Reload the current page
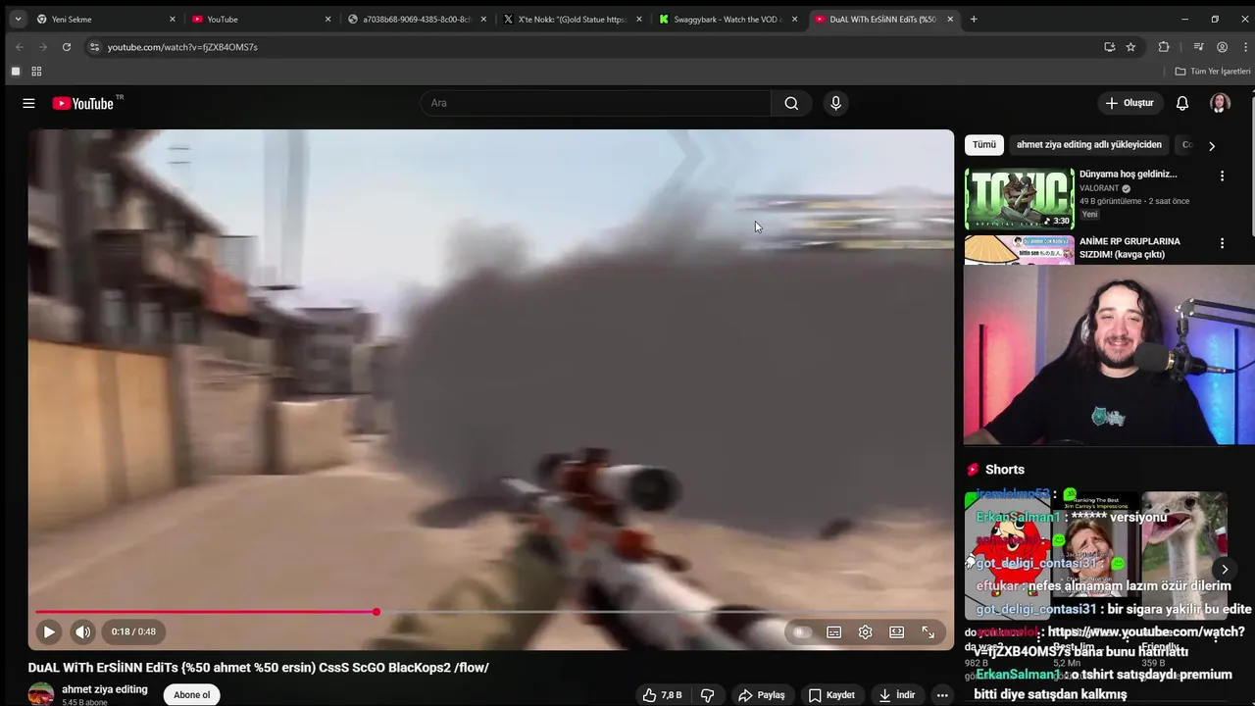This screenshot has height=706, width=1255. [66, 47]
